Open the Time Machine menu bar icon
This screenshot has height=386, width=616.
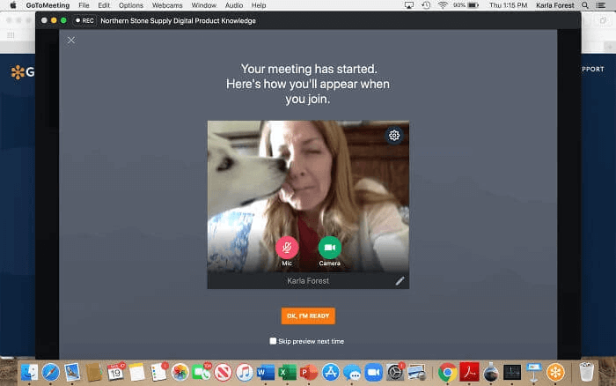[424, 5]
